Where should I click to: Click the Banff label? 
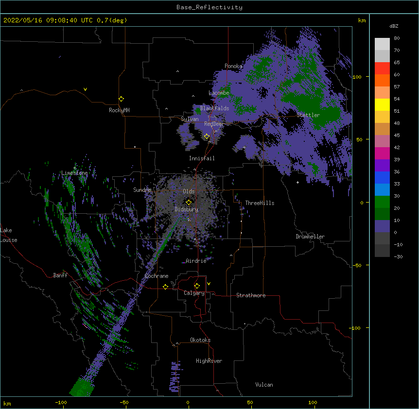click(60, 275)
